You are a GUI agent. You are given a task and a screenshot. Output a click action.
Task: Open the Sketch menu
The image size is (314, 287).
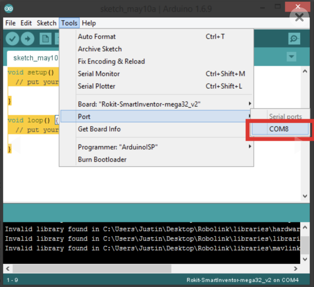click(46, 23)
